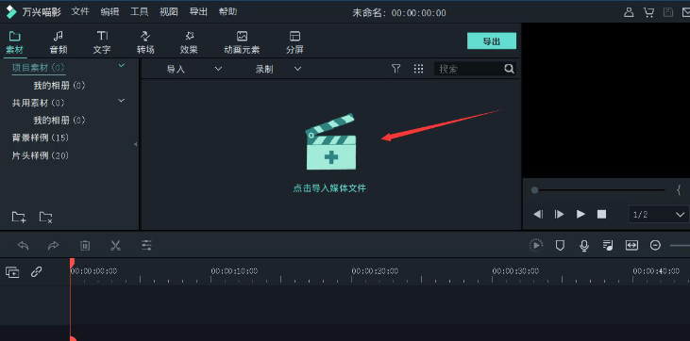Zoom out timeline with minus icon
The height and width of the screenshot is (341, 690).
pos(655,245)
